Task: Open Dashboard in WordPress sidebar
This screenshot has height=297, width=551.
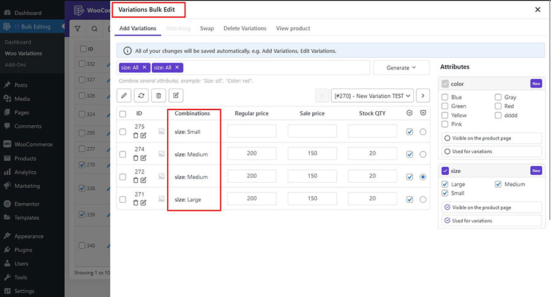Action: [x=28, y=13]
